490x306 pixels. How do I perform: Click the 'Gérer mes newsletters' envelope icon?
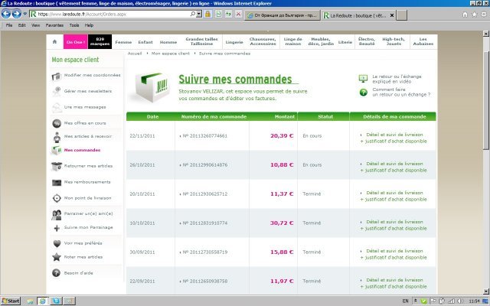[57, 91]
